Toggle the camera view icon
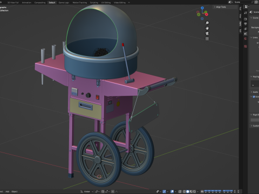The height and width of the screenshot is (194, 259). pyautogui.click(x=207, y=33)
